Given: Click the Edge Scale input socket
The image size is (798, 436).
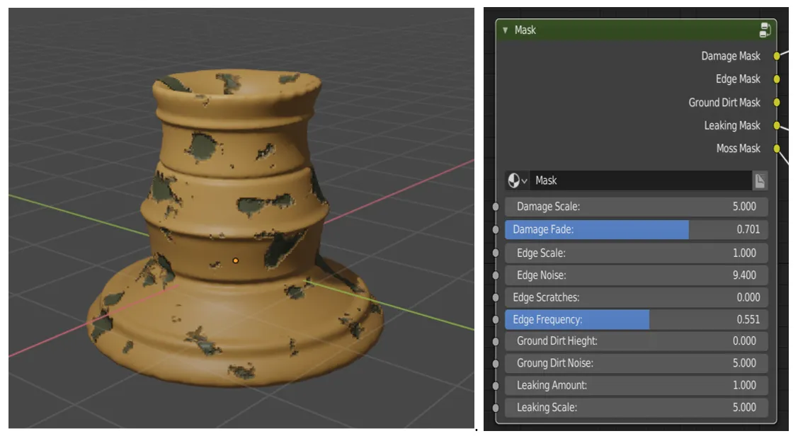Looking at the screenshot, I should 496,253.
